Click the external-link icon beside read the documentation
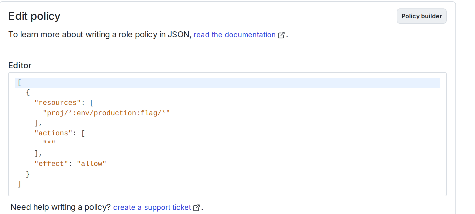Image resolution: width=475 pixels, height=214 pixels. click(282, 35)
